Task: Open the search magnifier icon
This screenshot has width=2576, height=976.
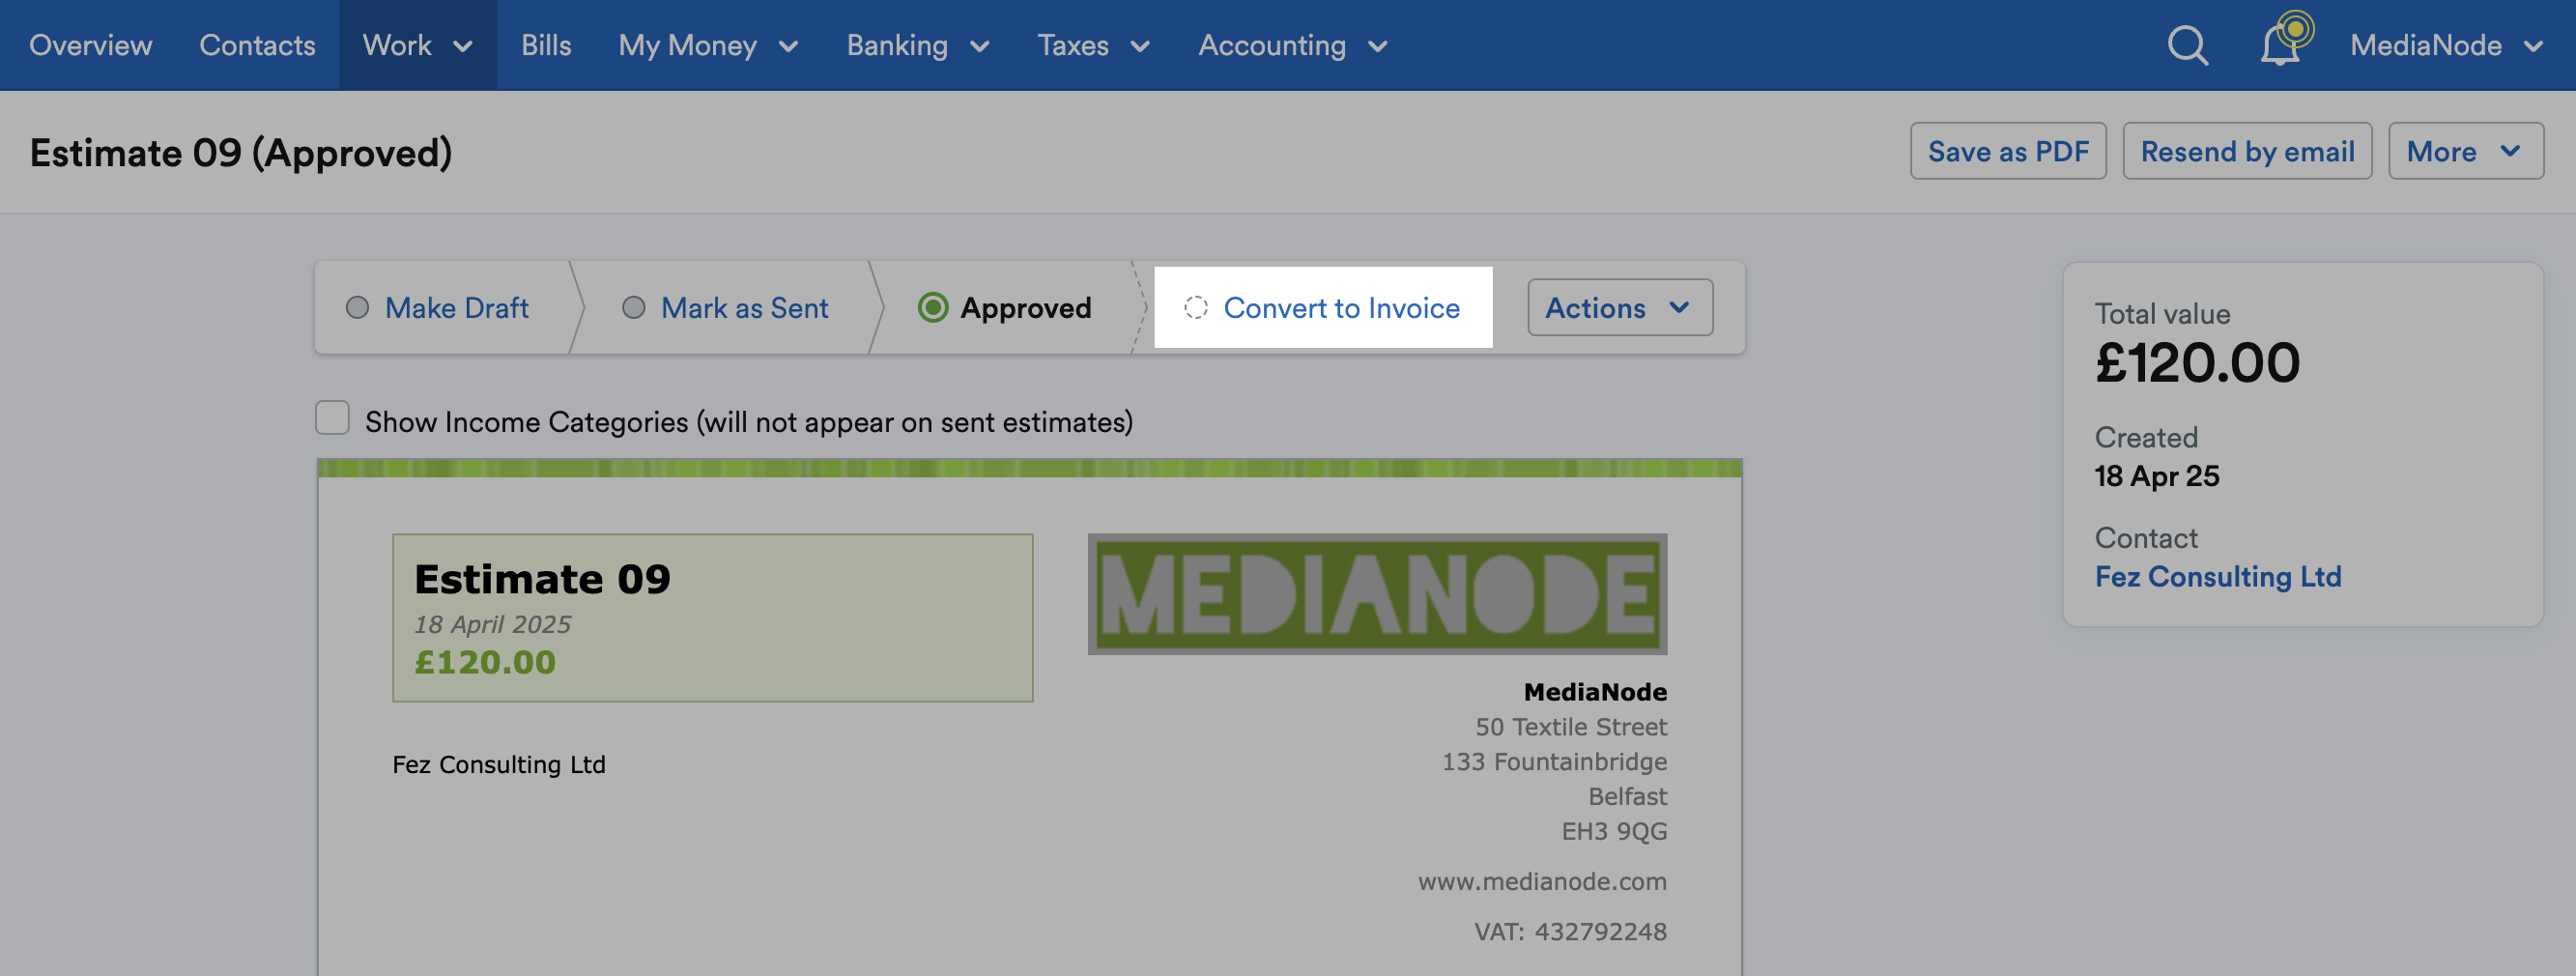Action: pyautogui.click(x=2187, y=45)
